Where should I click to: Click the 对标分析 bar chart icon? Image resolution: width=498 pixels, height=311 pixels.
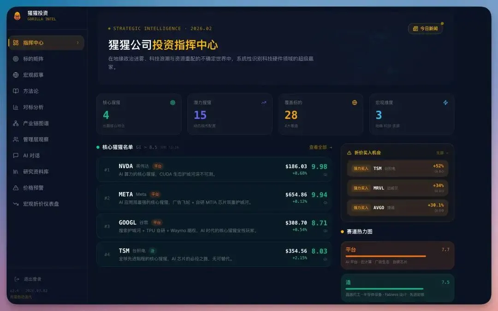click(16, 107)
